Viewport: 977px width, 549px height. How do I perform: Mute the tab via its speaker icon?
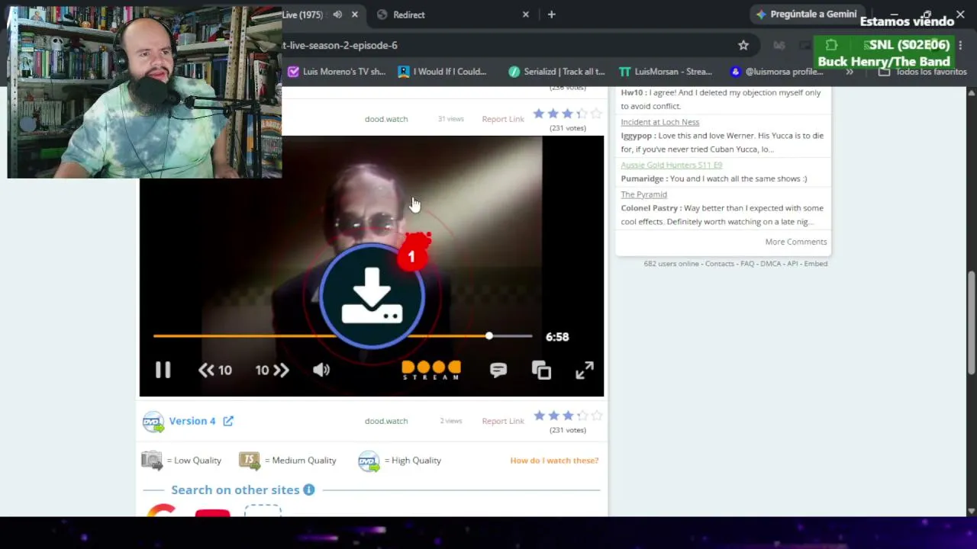pos(337,14)
